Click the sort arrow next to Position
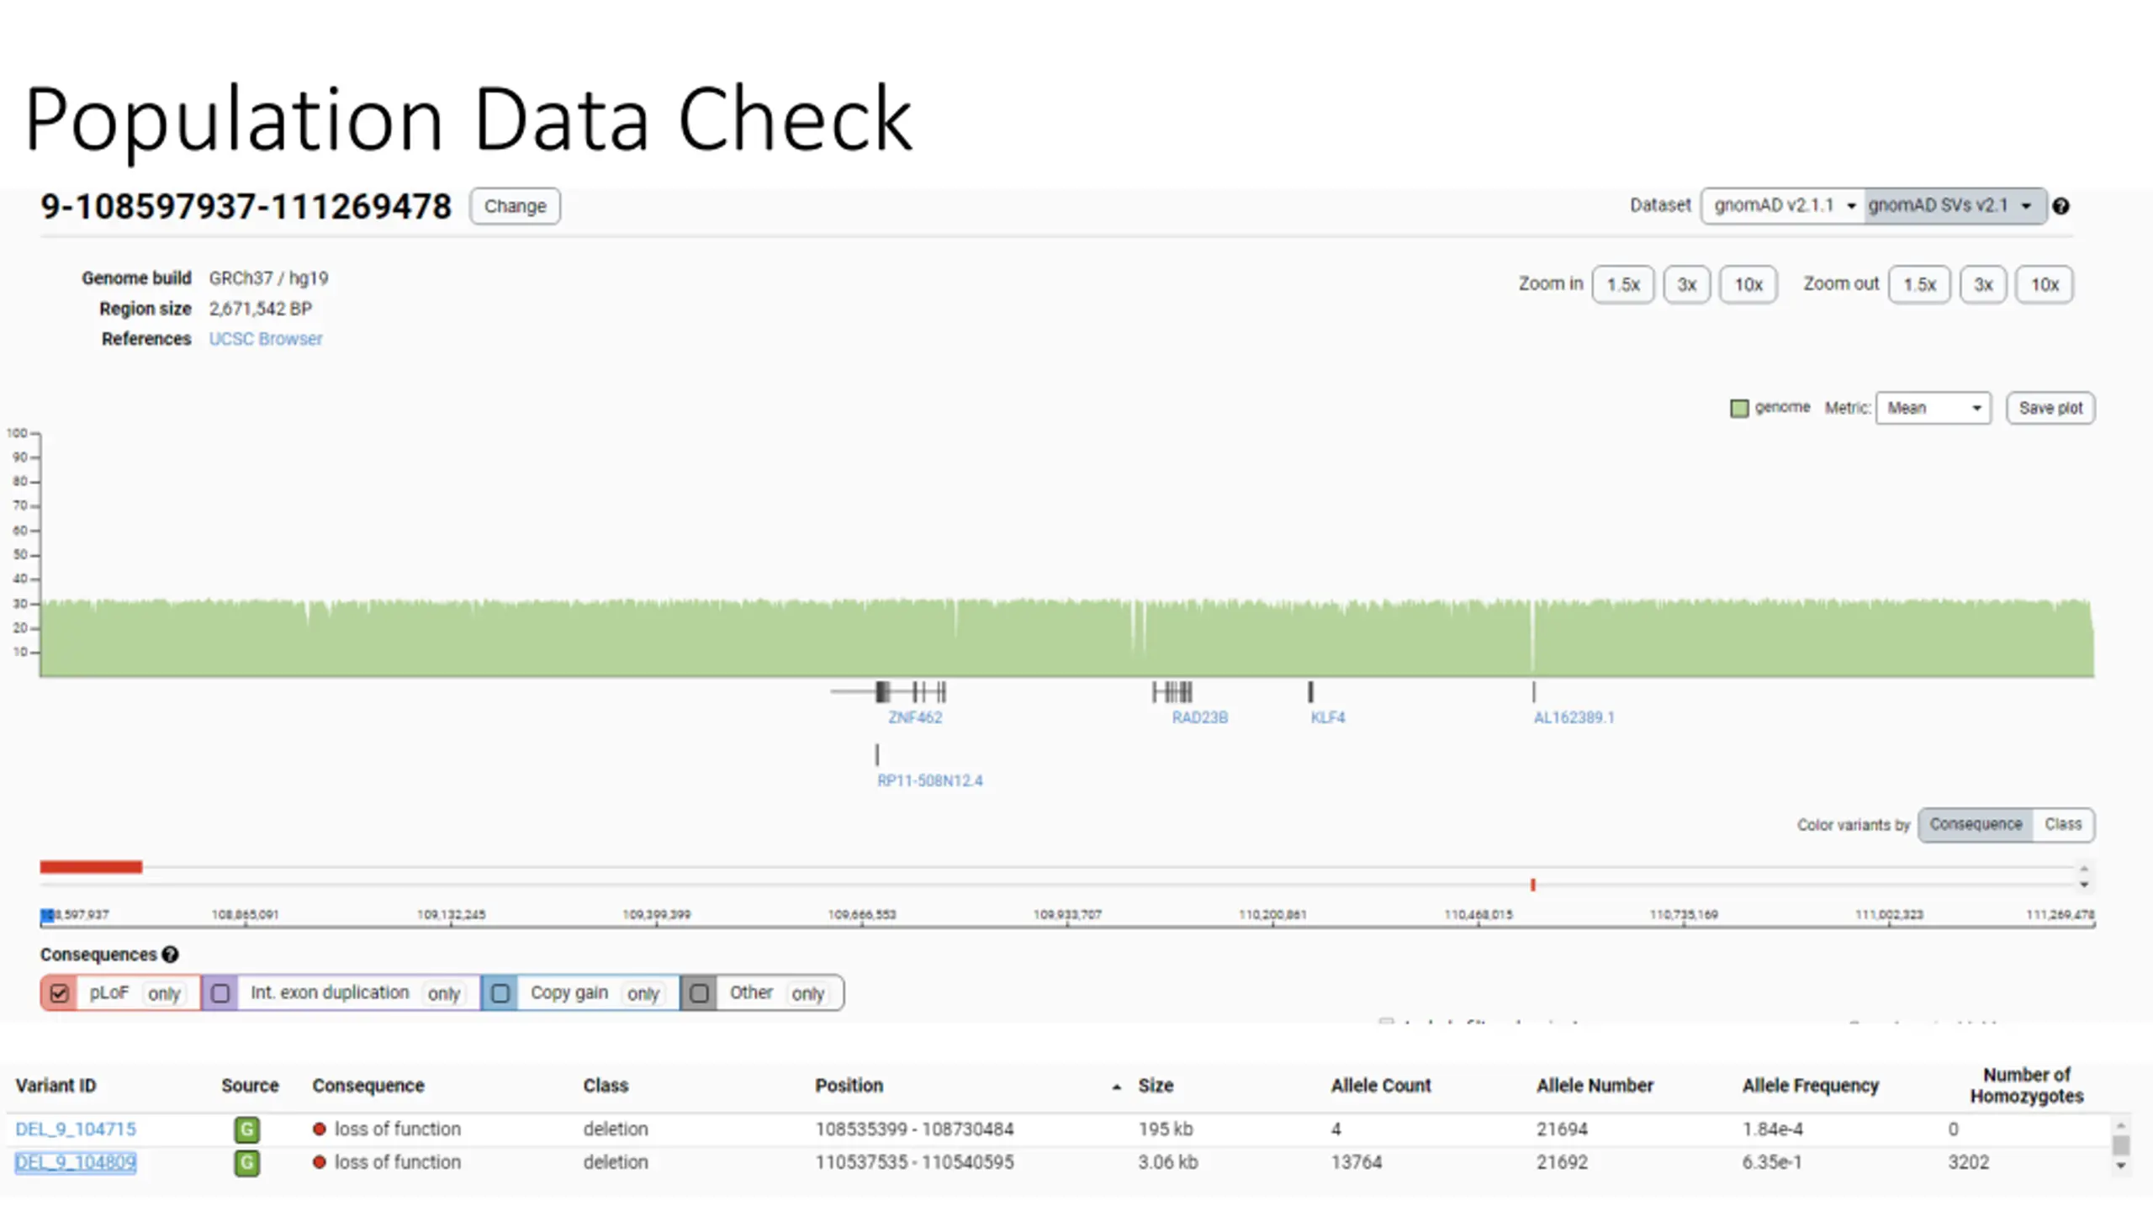Image resolution: width=2153 pixels, height=1211 pixels. click(x=1116, y=1087)
